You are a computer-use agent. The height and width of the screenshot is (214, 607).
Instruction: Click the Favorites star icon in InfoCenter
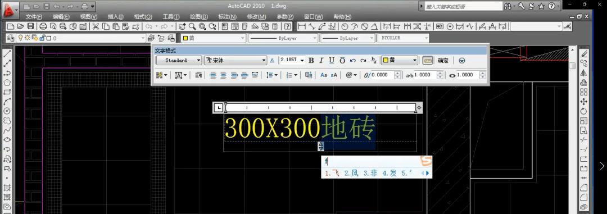pos(541,6)
